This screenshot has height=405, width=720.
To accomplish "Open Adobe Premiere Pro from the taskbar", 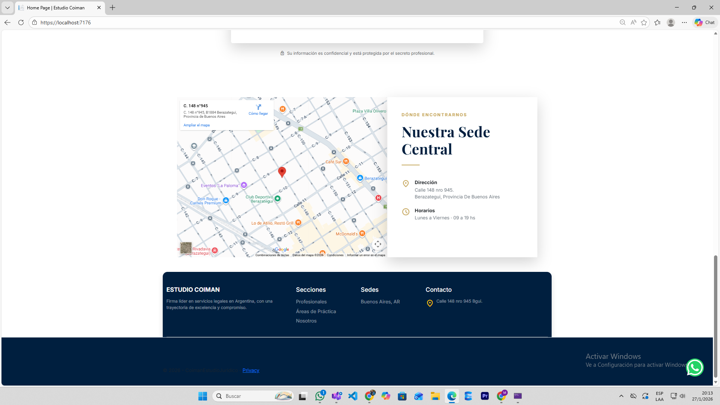I will 485,396.
